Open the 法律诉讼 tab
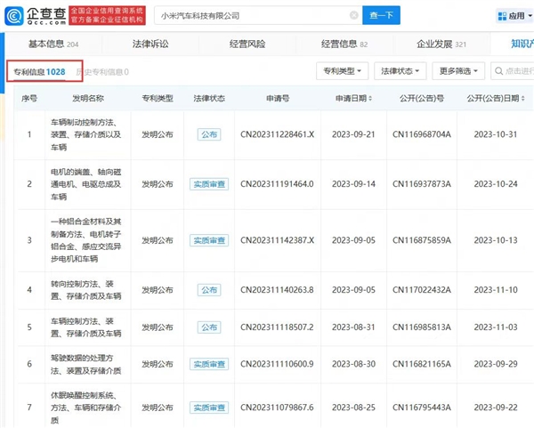The image size is (534, 428). point(150,44)
